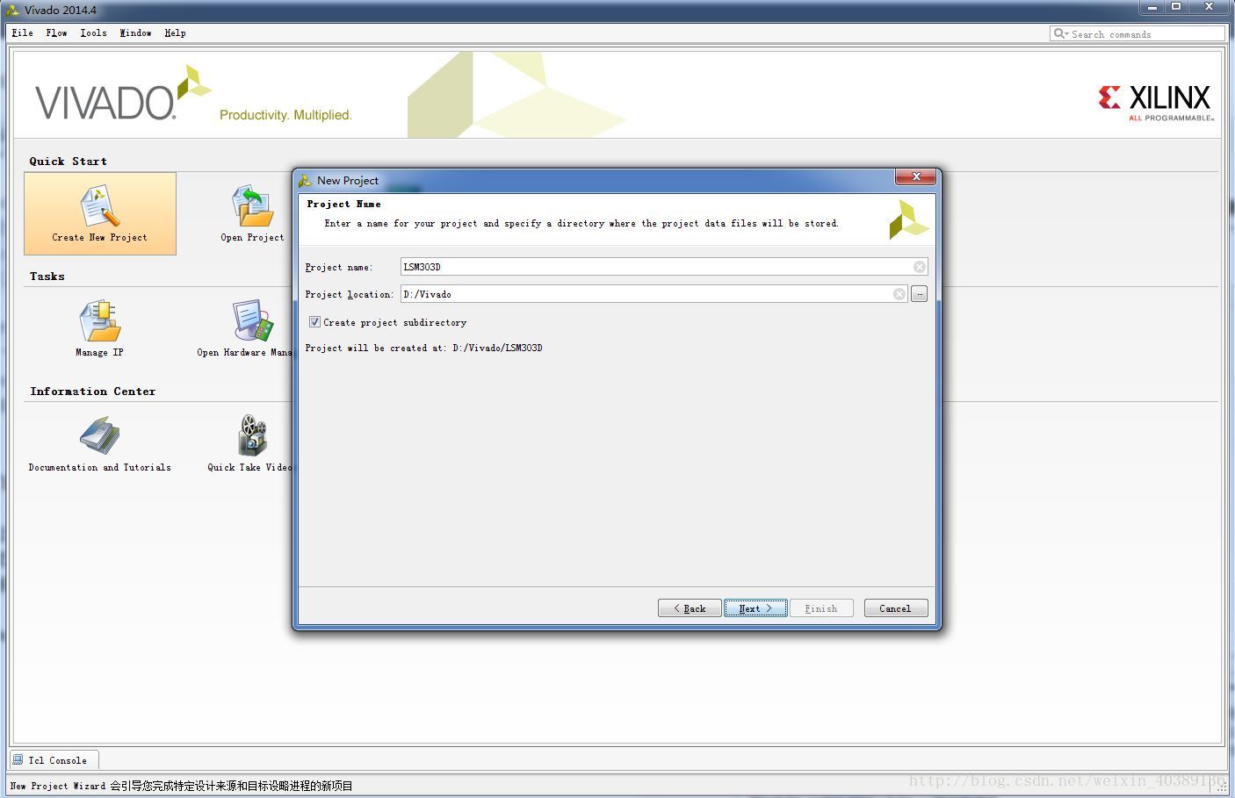Proceed with the Next button
Screen dimensions: 1235x798
click(755, 608)
